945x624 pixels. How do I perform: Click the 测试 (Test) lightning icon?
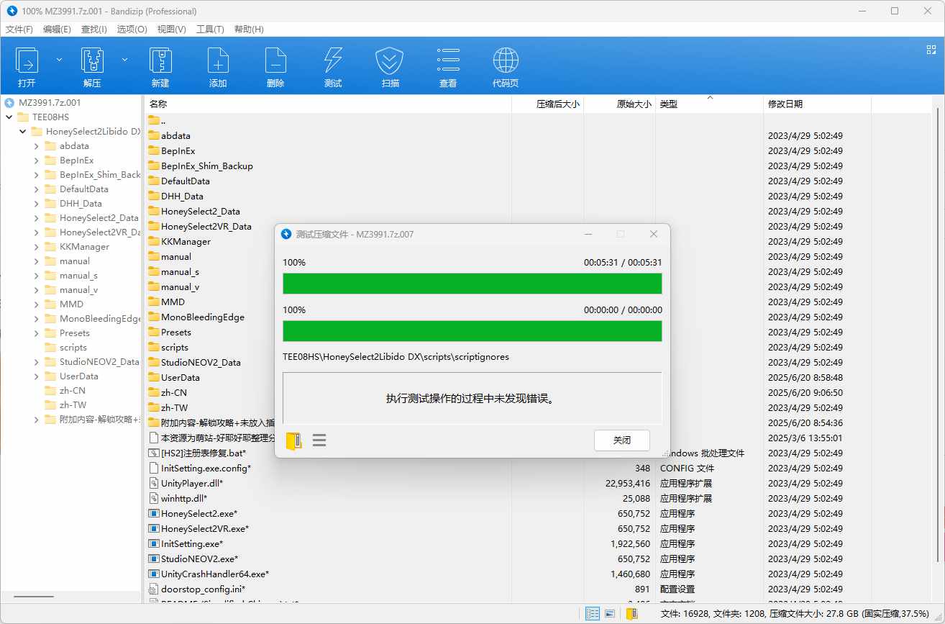point(333,61)
